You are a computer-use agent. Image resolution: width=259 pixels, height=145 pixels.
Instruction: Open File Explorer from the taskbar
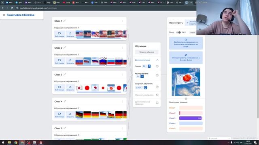pos(9,143)
